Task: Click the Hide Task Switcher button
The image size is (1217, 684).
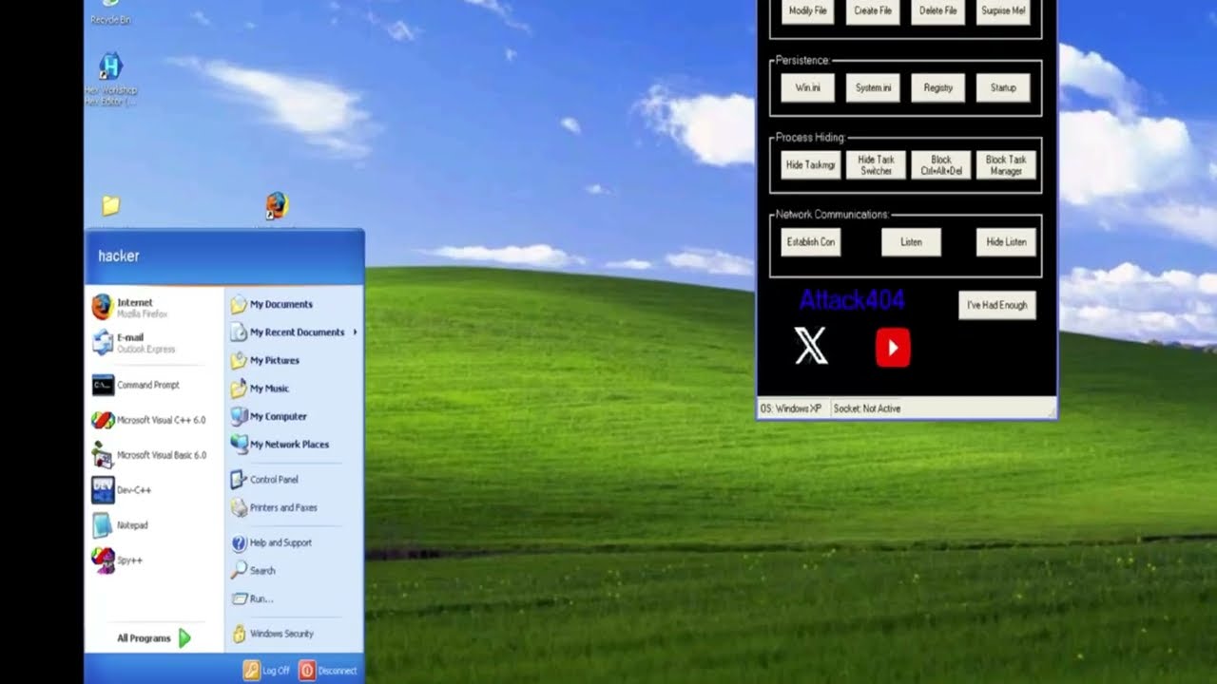Action: tap(876, 165)
